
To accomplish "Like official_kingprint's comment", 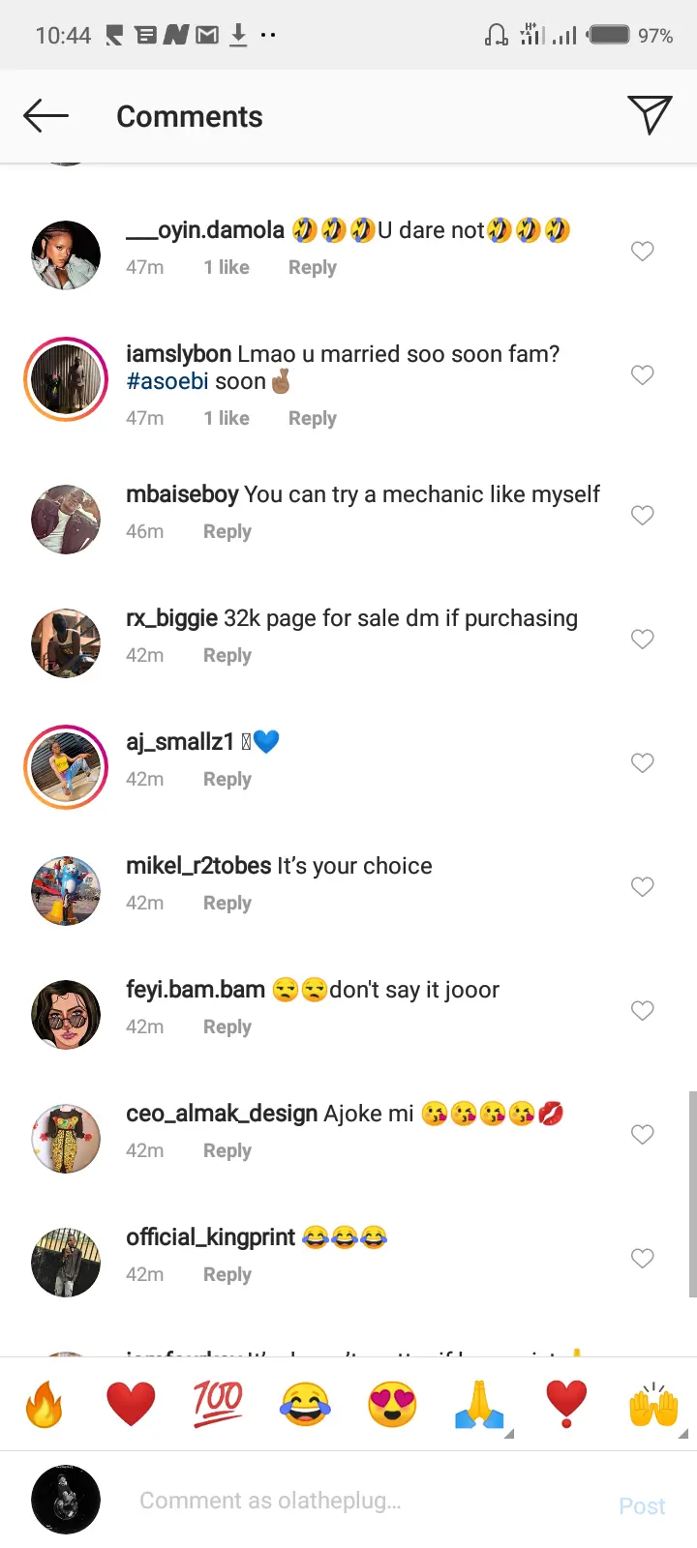I will 642,1259.
